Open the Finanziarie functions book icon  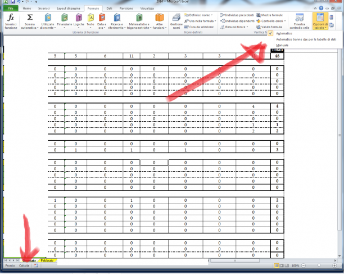[x=64, y=17]
